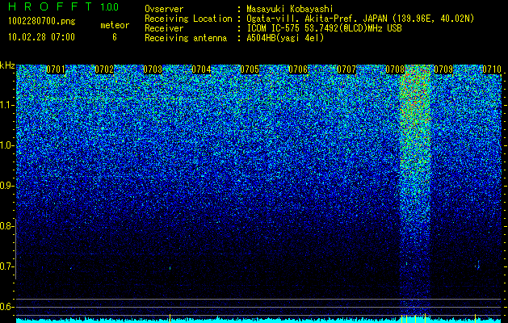508x323 pixels.
Task: Click the 0709 time marker
Action: (443, 69)
